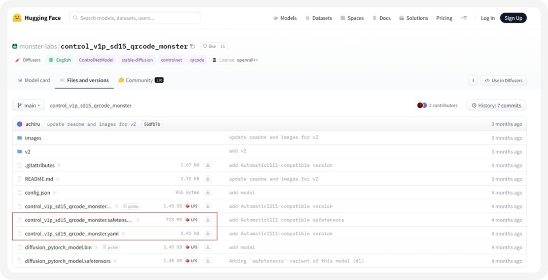Viewport: 548px width, 280px height.
Task: Click download icon for control_v1p_sd15_qrcode_monster.yaml
Action: (x=208, y=234)
